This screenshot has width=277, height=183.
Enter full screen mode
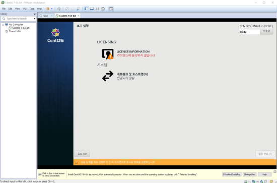[x=97, y=9]
